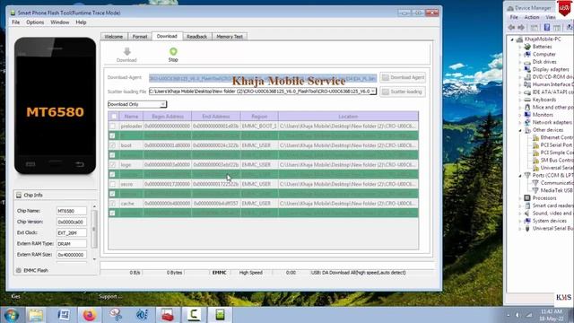
Task: Click Back arrow in Device Manager toolbar
Action: pyautogui.click(x=511, y=28)
